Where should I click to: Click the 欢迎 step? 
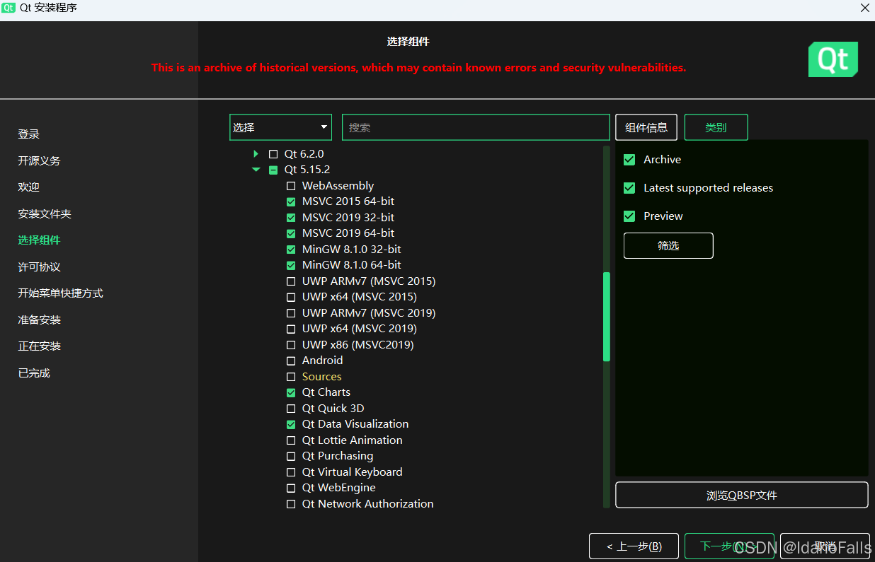coord(29,187)
